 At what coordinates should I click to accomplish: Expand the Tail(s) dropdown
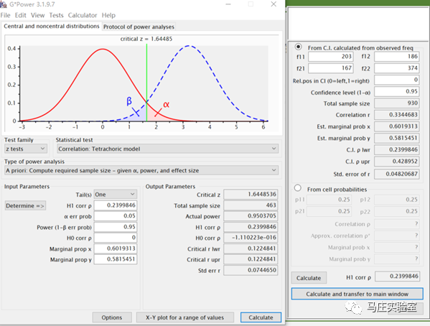pyautogui.click(x=115, y=195)
